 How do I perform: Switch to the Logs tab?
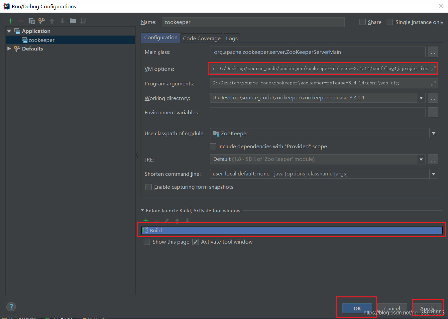pyautogui.click(x=232, y=38)
